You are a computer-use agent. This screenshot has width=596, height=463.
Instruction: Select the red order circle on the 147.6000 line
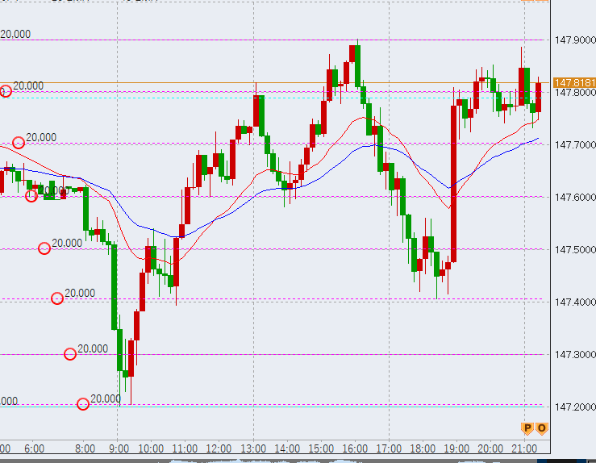pos(31,195)
